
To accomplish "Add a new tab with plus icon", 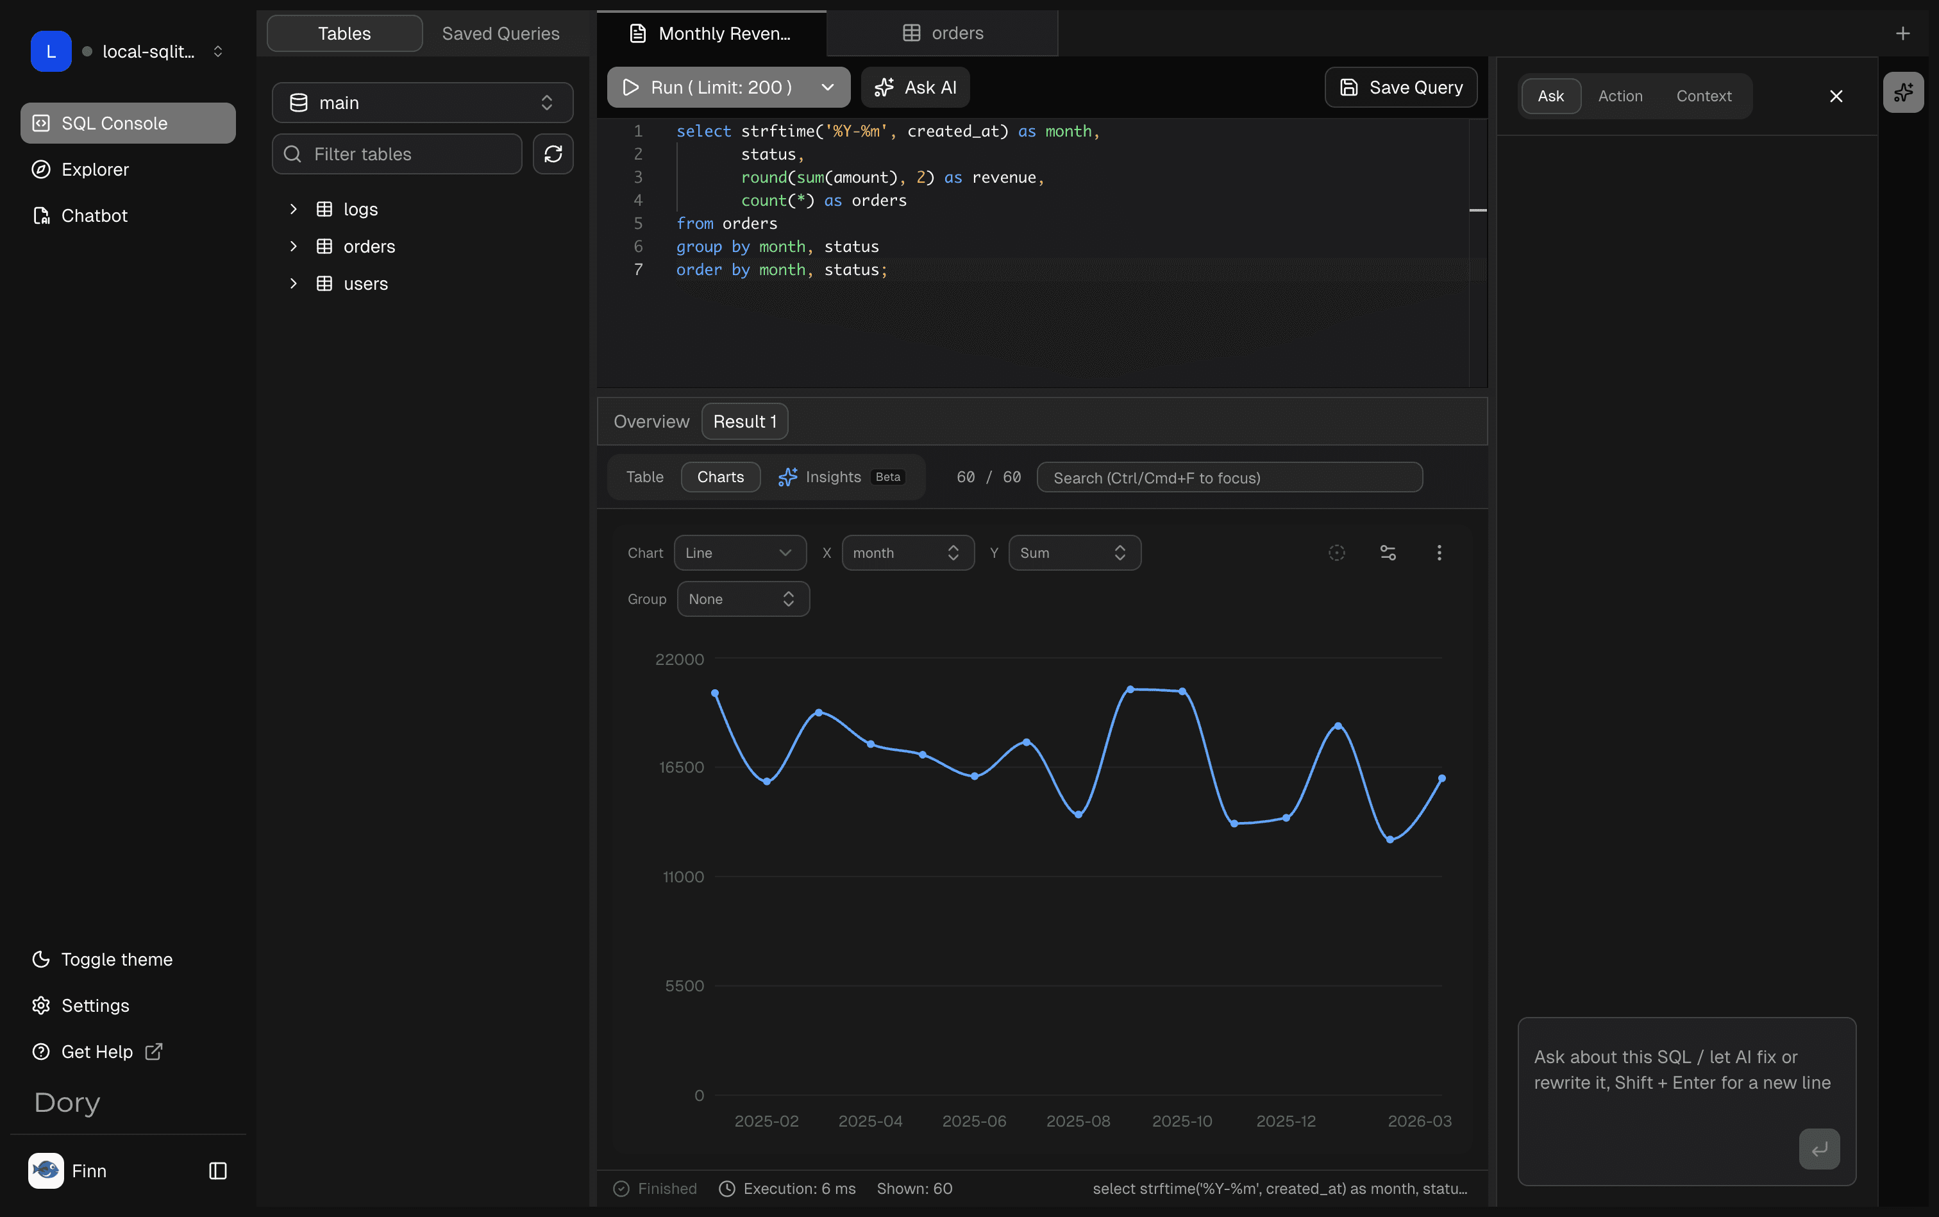I will (1903, 33).
